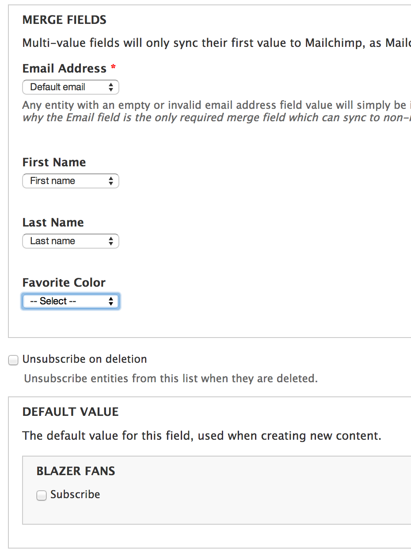
Task: Click the red required asterisk by Email Address
Action: click(114, 68)
